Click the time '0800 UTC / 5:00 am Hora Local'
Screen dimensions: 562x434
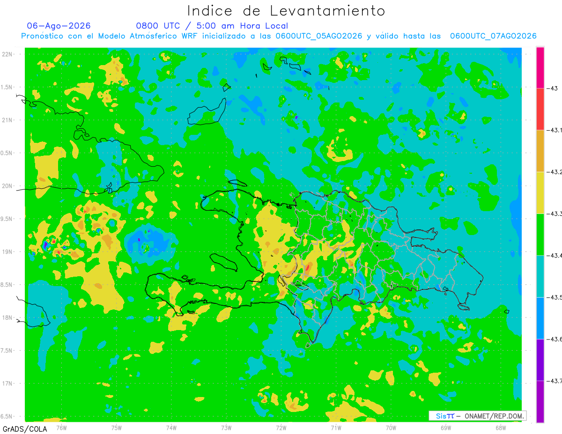coord(212,26)
